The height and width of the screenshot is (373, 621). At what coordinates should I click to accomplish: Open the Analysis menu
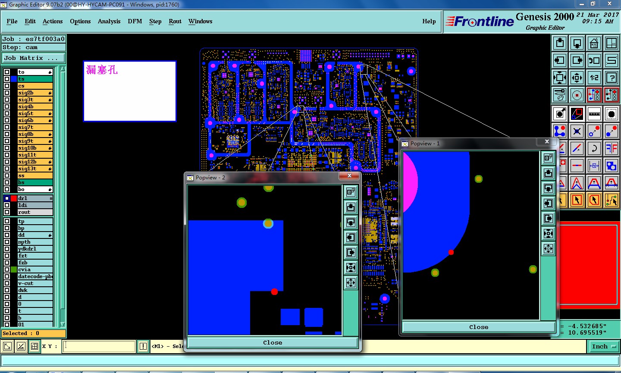coord(109,21)
